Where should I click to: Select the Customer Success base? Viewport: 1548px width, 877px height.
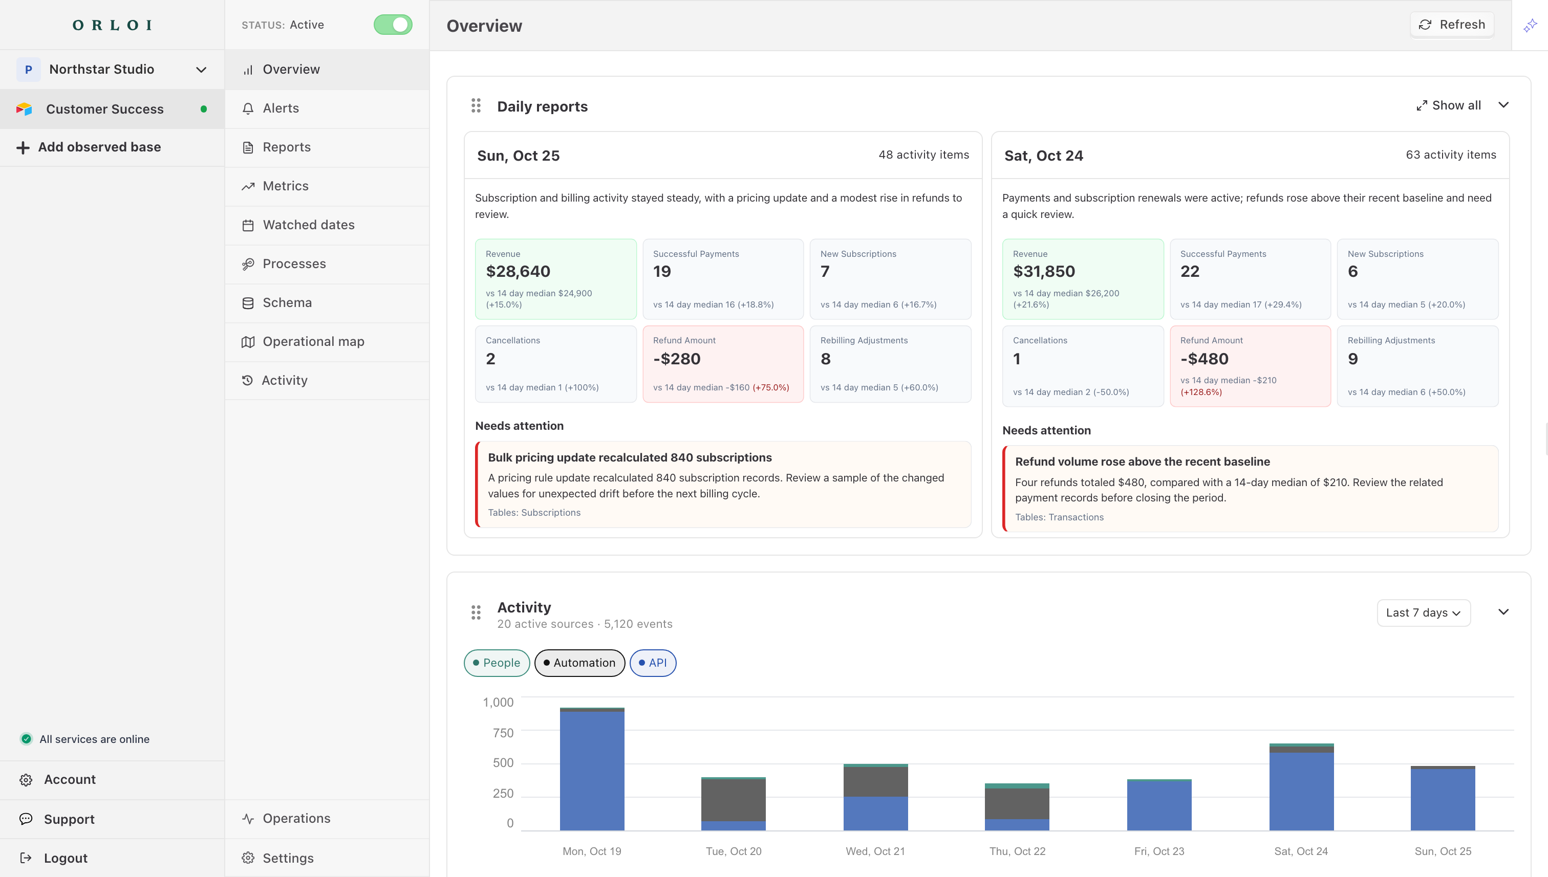click(x=112, y=109)
